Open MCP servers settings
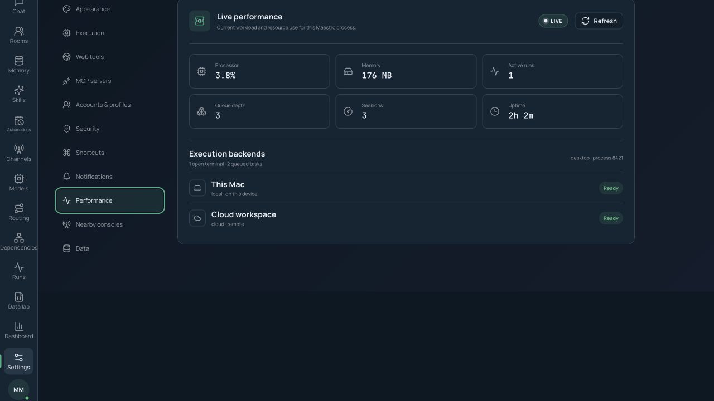Image resolution: width=714 pixels, height=401 pixels. tap(110, 81)
